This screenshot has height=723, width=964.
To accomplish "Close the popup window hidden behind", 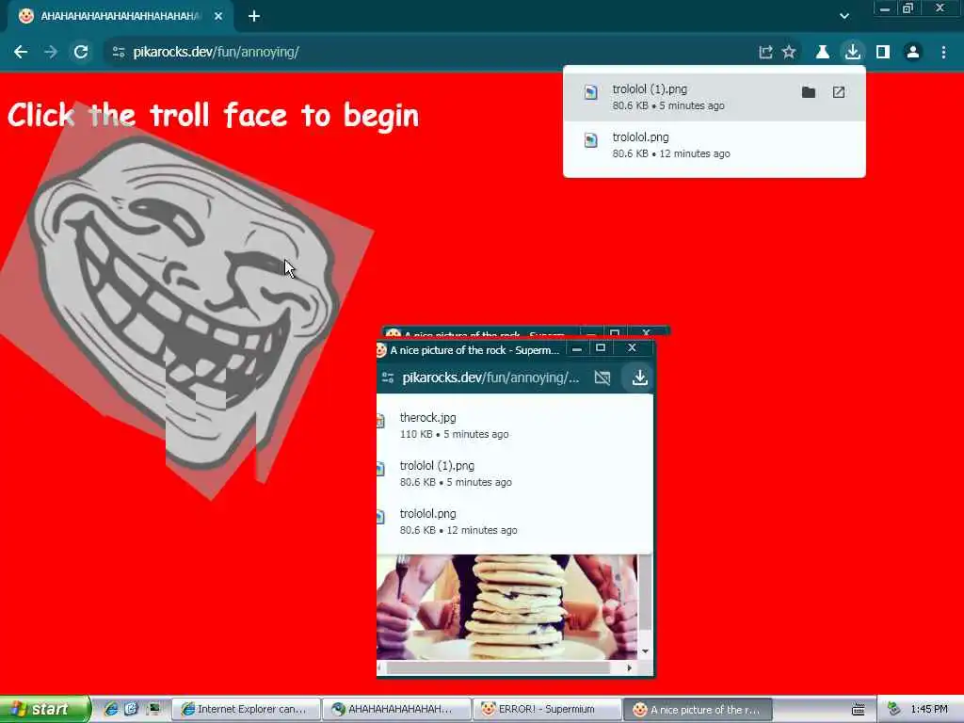I will pos(646,332).
